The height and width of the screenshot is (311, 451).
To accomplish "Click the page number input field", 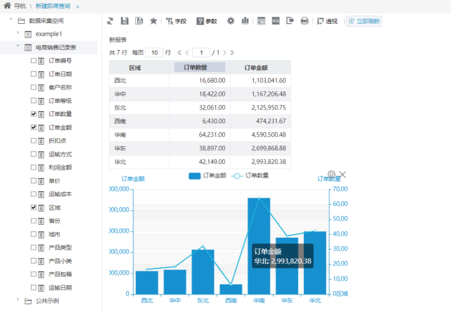I will click(201, 53).
